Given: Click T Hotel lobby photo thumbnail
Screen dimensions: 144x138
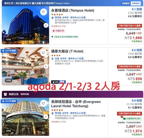Looking at the screenshot, I should coord(25,66).
